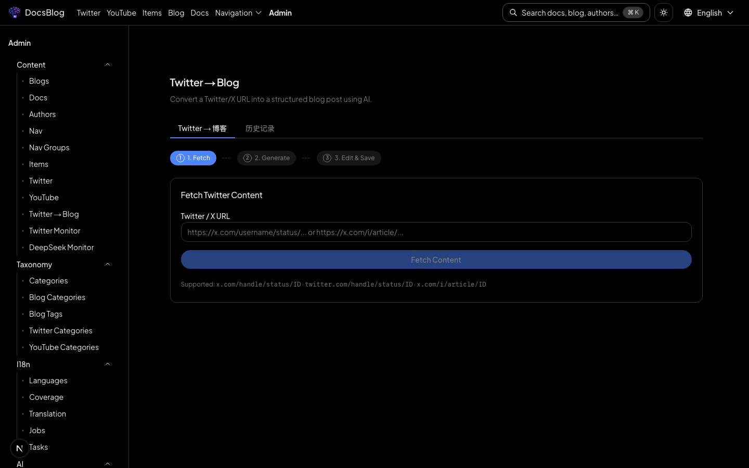Collapse the I18n sidebar section
This screenshot has height=468, width=749.
108,365
